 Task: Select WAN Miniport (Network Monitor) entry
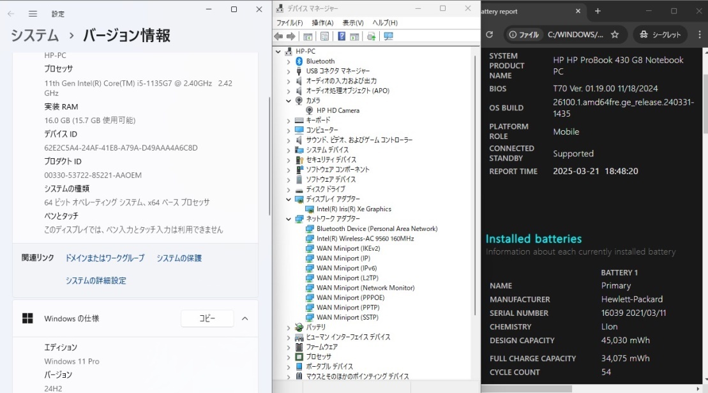[365, 288]
